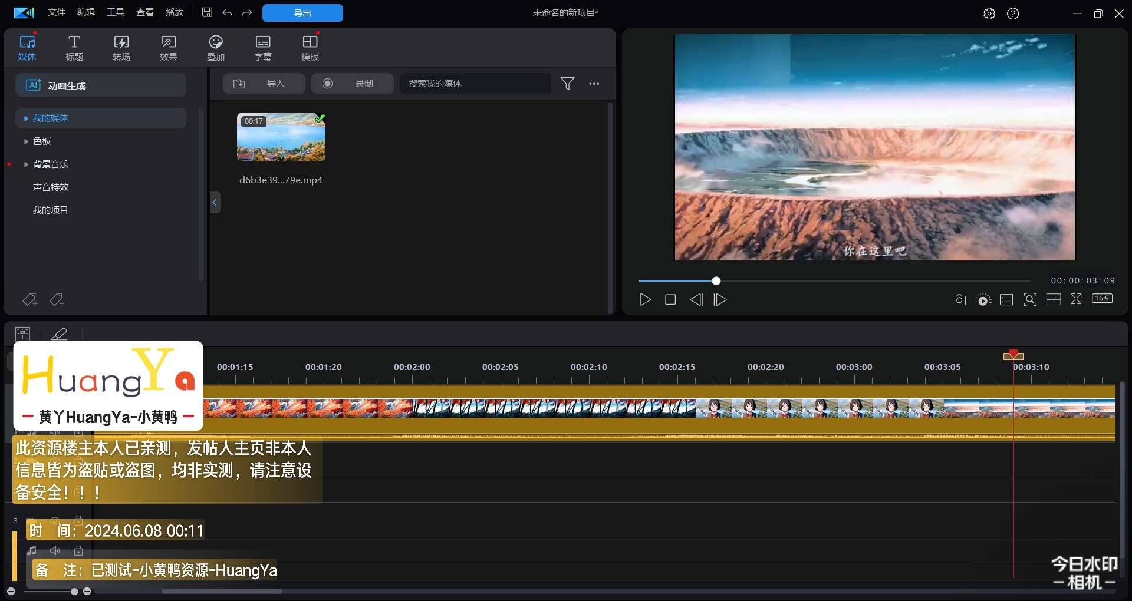Switch to the 转场 tab
Image resolution: width=1132 pixels, height=601 pixels.
coord(121,48)
